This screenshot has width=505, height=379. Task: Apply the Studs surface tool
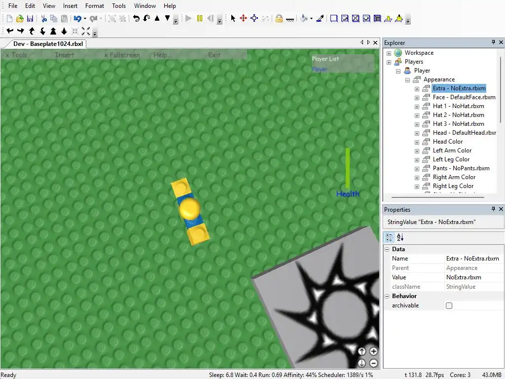(366, 18)
